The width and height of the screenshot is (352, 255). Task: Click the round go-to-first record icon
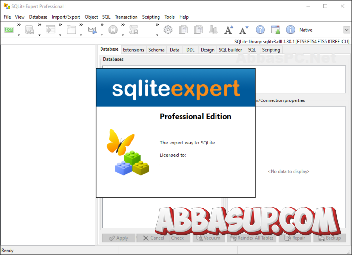pyautogui.click(x=113, y=30)
